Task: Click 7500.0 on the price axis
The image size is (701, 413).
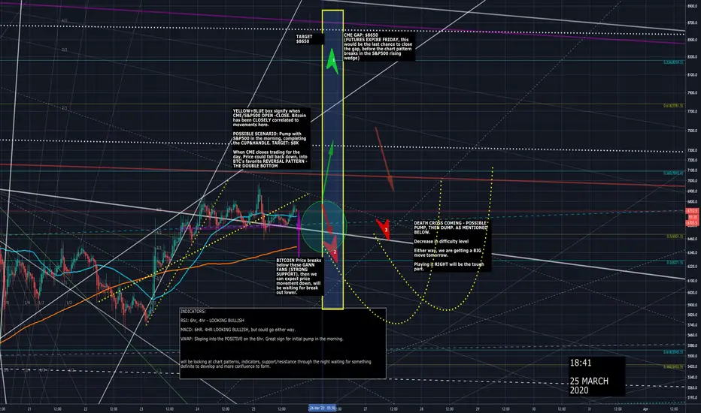Action: coord(692,131)
